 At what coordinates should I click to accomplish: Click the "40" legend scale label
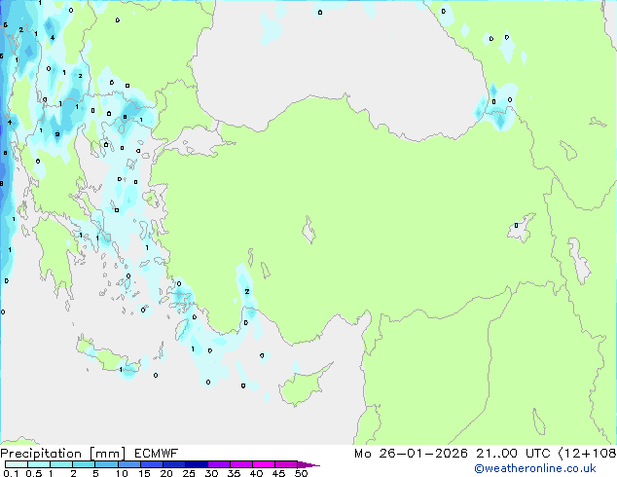pyautogui.click(x=257, y=473)
